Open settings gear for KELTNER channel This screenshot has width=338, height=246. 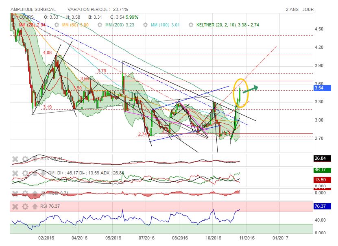pos(191,25)
